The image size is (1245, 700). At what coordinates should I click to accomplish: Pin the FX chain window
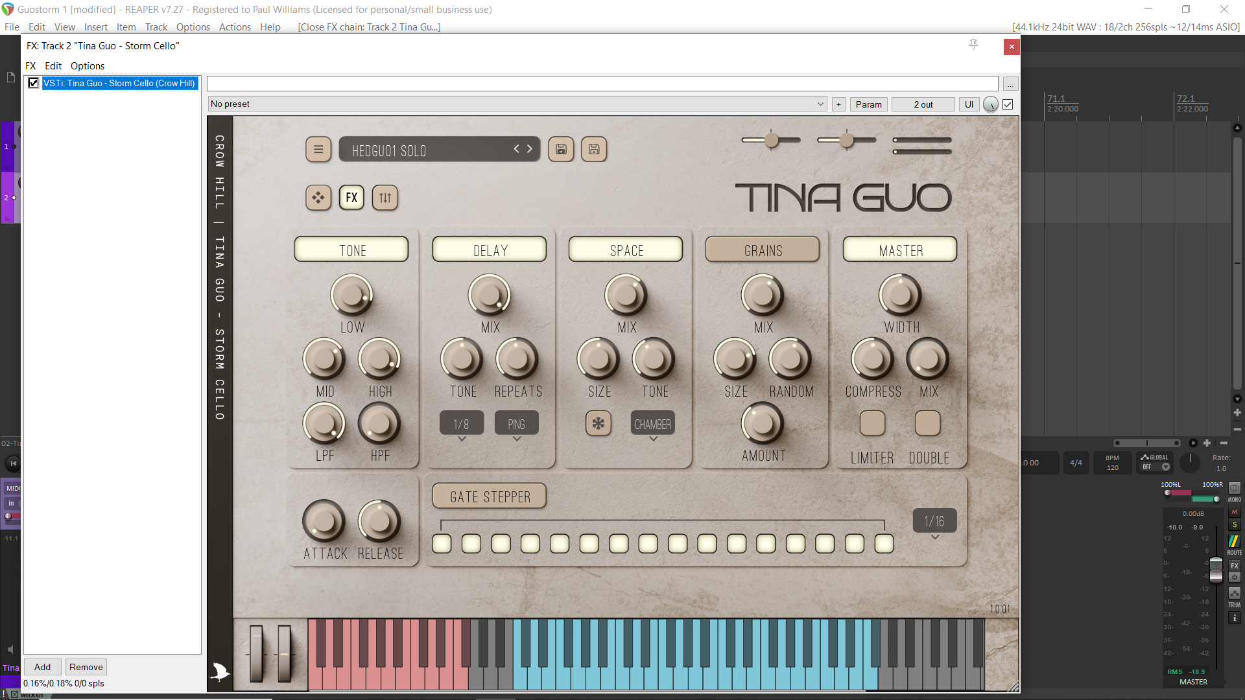click(973, 45)
